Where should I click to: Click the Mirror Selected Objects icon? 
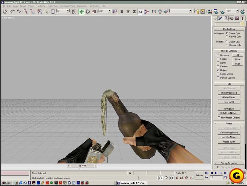click(154, 11)
